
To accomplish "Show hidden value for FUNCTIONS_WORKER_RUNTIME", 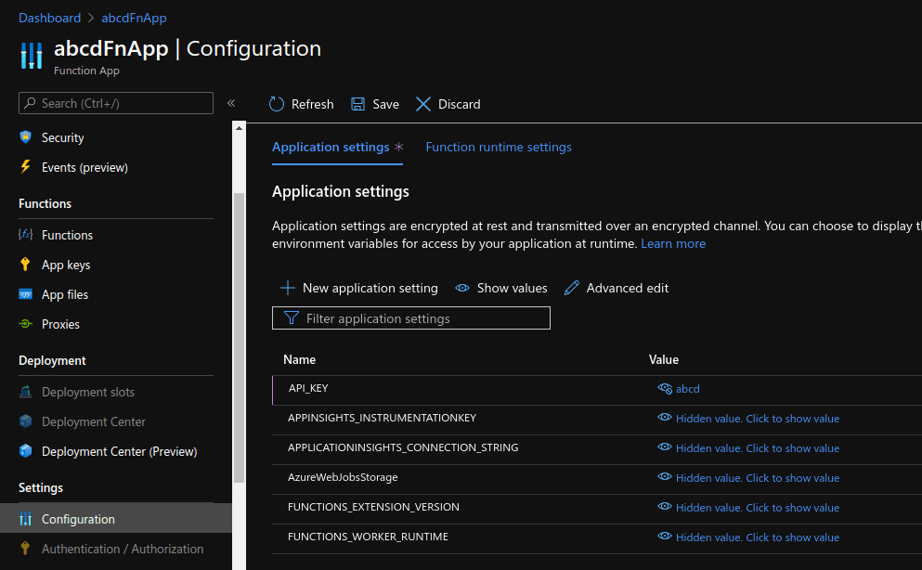I will click(758, 538).
